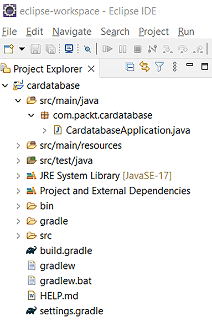Open the Navigate menu

pyautogui.click(x=72, y=32)
